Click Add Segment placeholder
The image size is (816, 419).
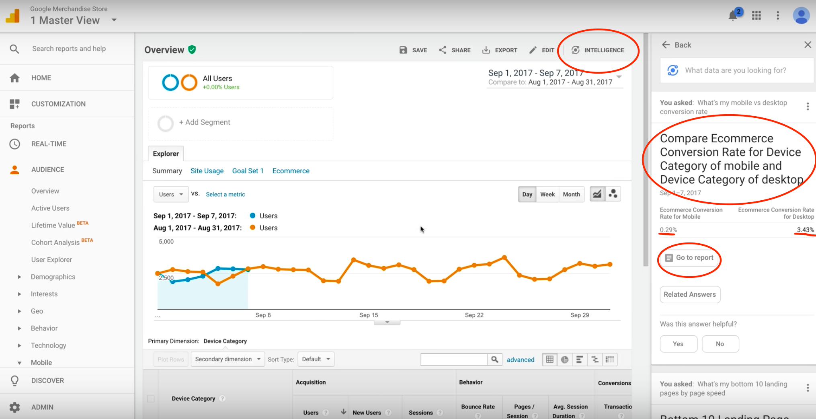pos(240,123)
